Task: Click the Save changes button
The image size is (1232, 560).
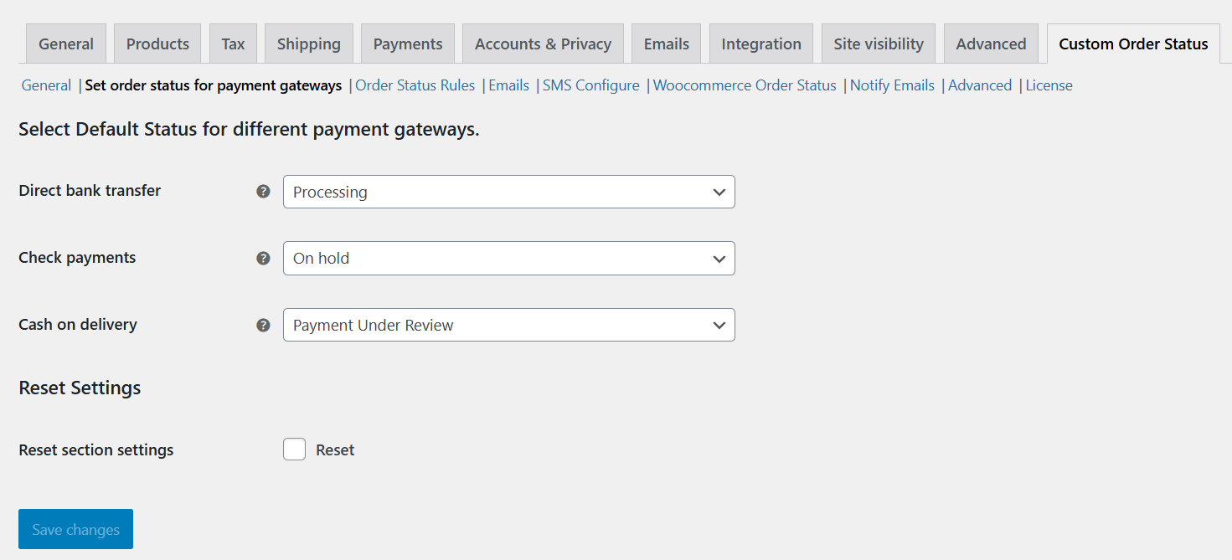Action: (75, 529)
